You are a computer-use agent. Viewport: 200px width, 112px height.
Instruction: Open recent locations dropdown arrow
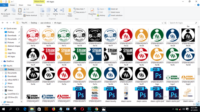point(10,23)
